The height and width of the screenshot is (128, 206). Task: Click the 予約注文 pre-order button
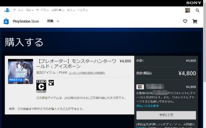tap(166, 115)
